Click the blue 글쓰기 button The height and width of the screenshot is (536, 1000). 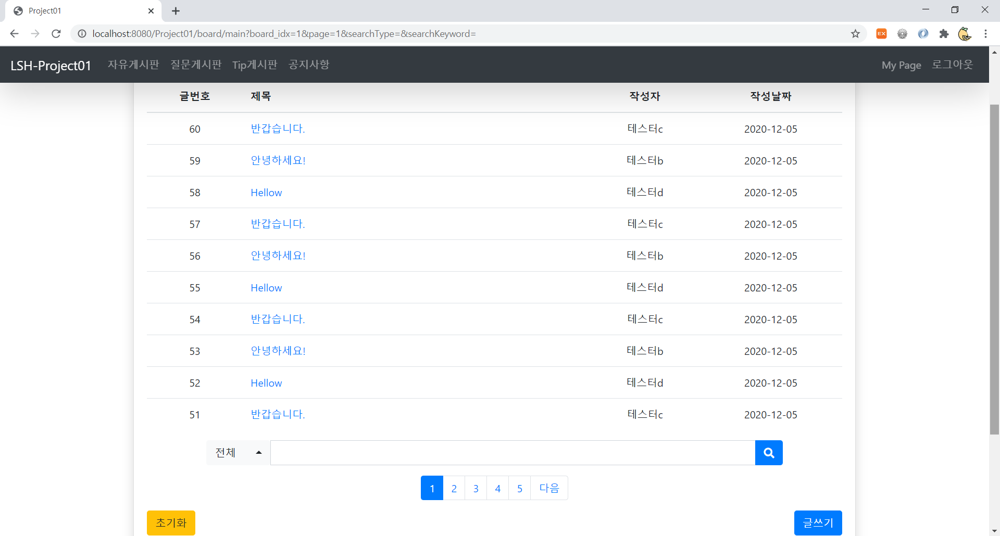click(818, 523)
